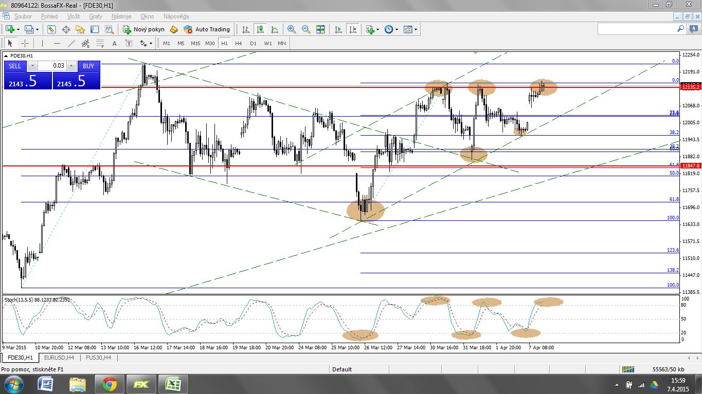This screenshot has width=702, height=394.
Task: Select the Fibonacci retracement tool
Action: pos(100,43)
